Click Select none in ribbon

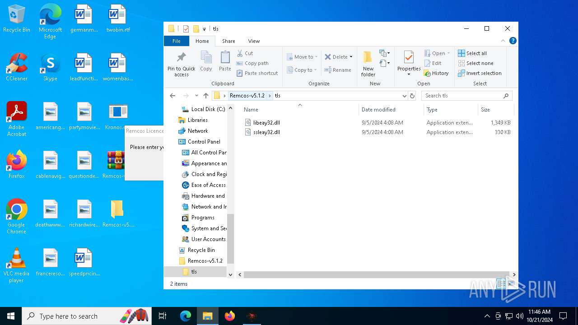475,63
